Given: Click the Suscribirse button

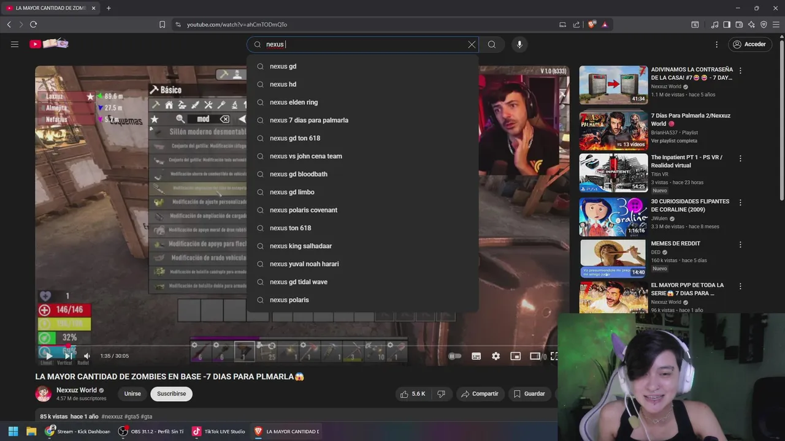Looking at the screenshot, I should tap(171, 394).
